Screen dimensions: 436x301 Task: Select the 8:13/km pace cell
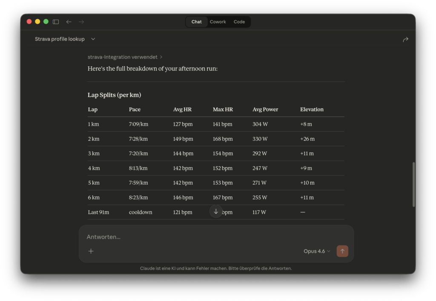138,168
